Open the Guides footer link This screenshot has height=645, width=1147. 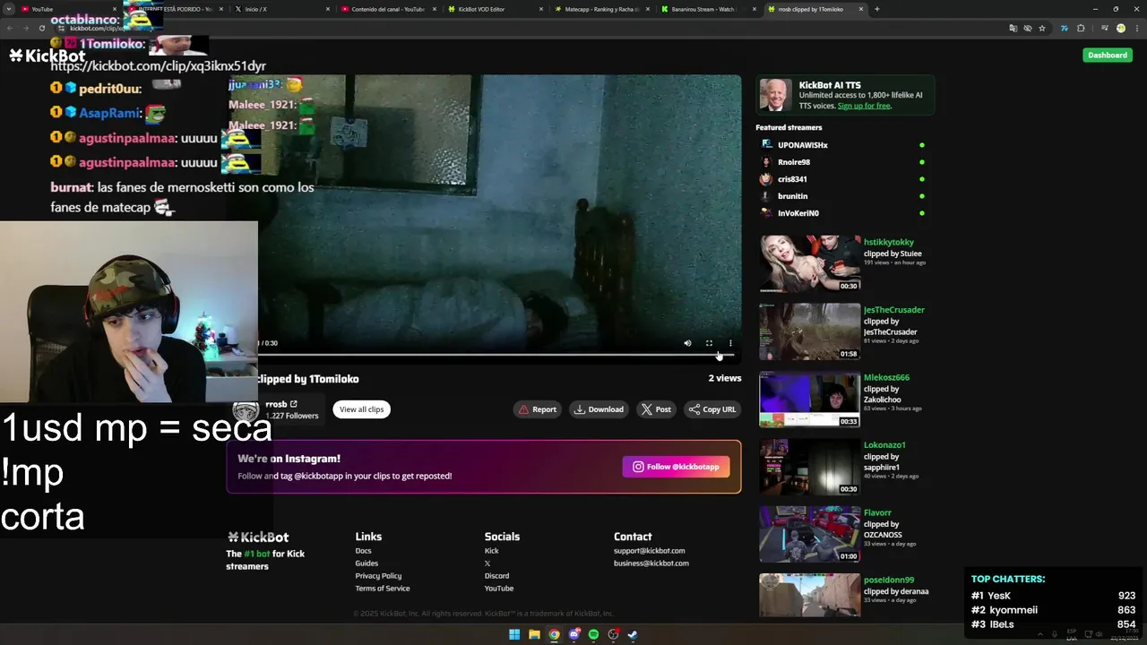pos(367,563)
